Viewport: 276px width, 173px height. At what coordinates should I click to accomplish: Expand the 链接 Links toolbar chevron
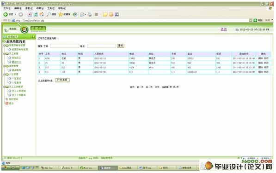point(272,20)
